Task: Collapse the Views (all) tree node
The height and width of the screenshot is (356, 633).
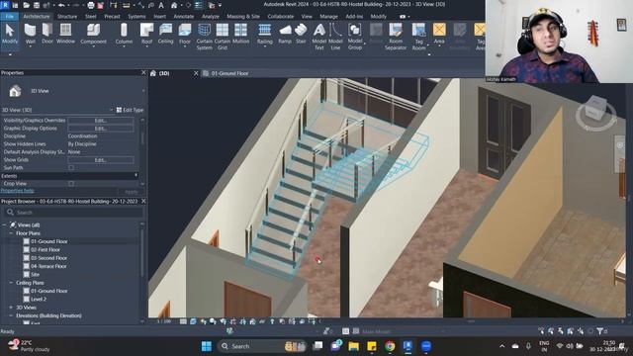Action: click(4, 224)
